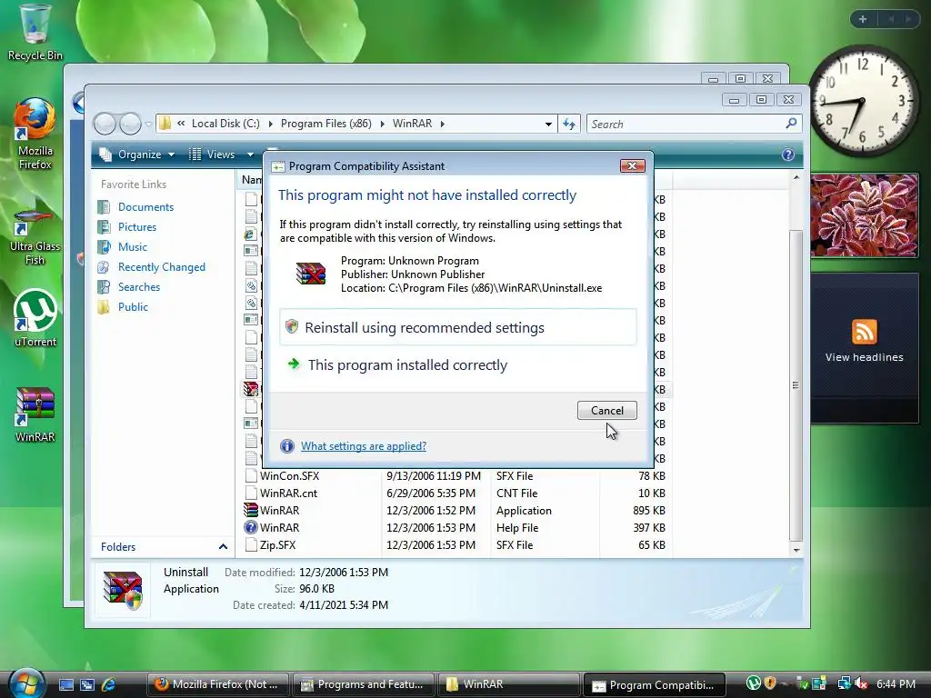The width and height of the screenshot is (931, 698).
Task: Switch to Mozilla Firefox taskbar button
Action: point(217,684)
